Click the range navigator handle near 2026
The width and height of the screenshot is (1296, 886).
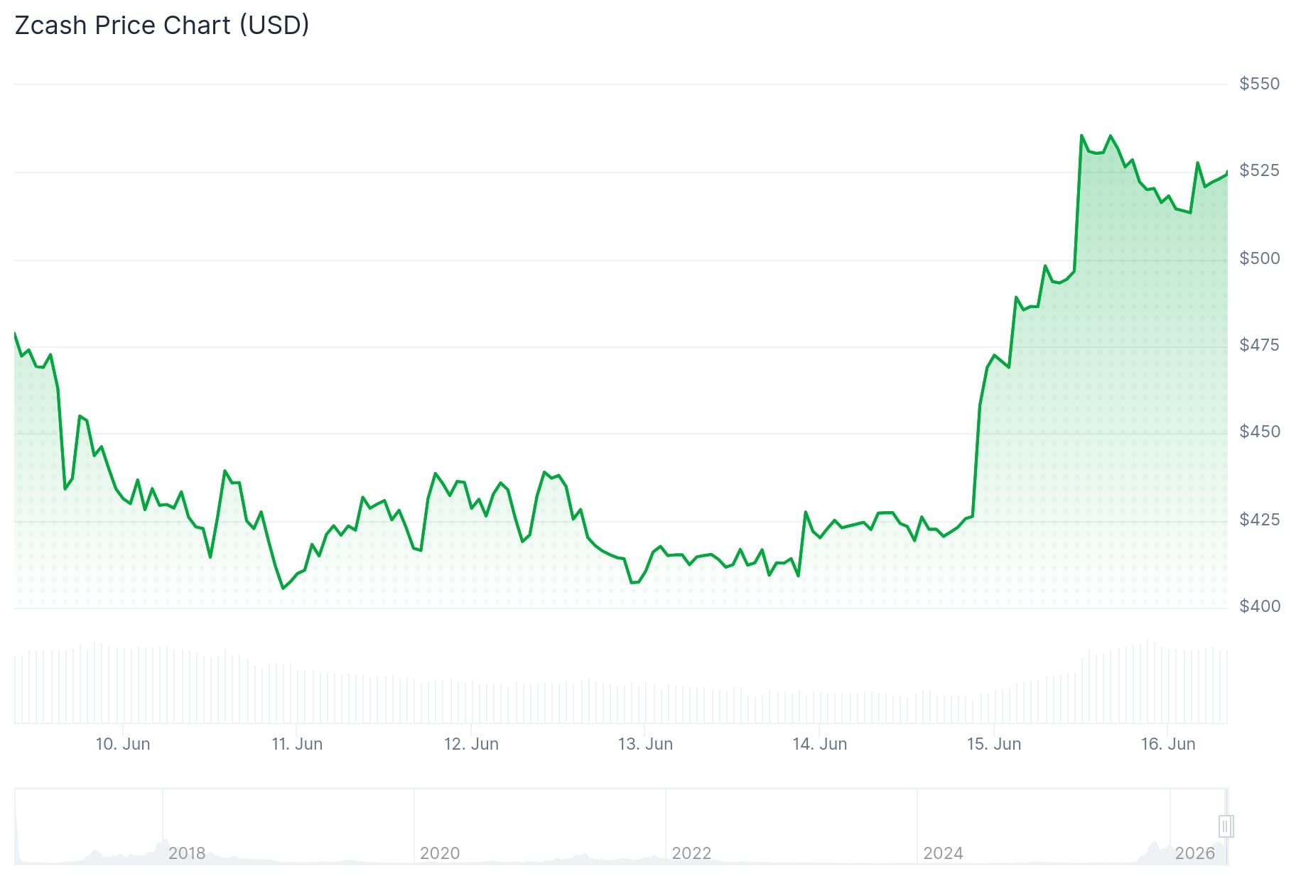click(1226, 826)
